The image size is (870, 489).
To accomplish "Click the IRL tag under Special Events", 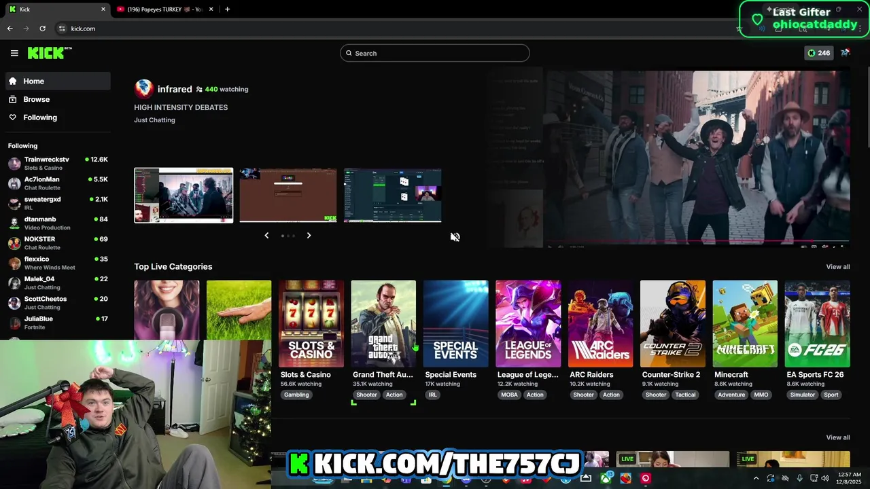I will (x=432, y=395).
